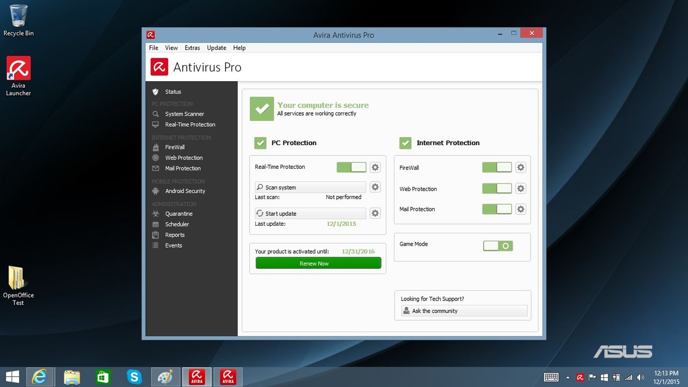Disable the FireWall switch
This screenshot has height=387, width=688.
pyautogui.click(x=497, y=167)
